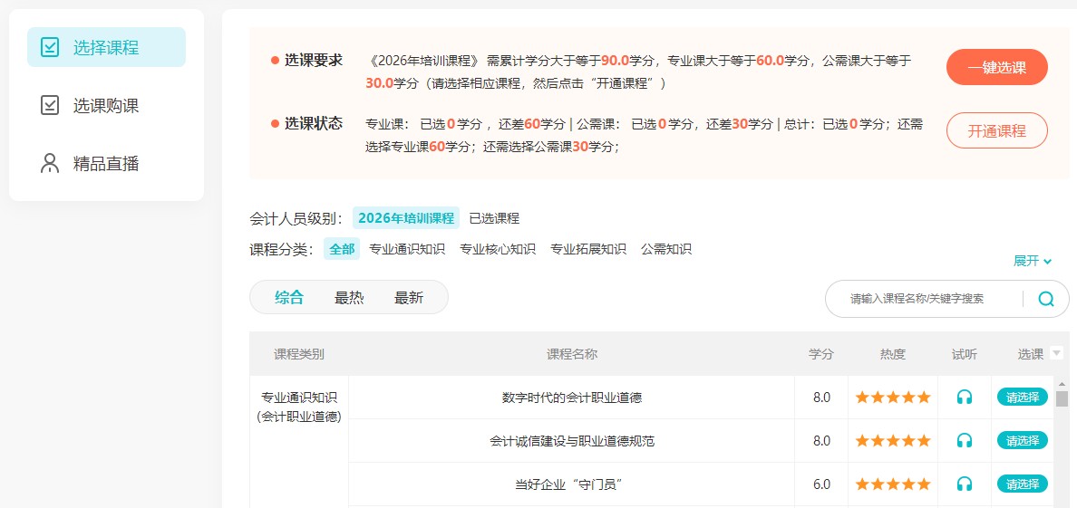The height and width of the screenshot is (508, 1077).
Task: Expand the filter list with 展开
Action: coord(1033,261)
